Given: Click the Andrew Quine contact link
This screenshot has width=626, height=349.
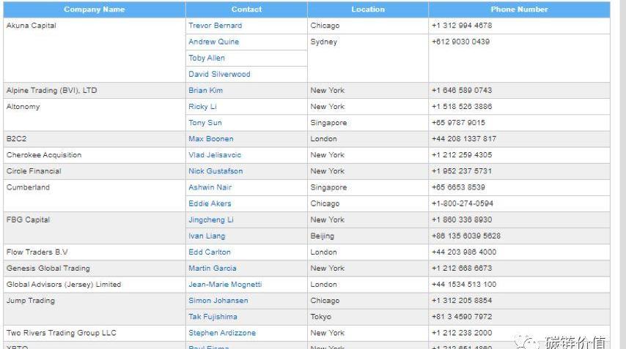Looking at the screenshot, I should 213,42.
